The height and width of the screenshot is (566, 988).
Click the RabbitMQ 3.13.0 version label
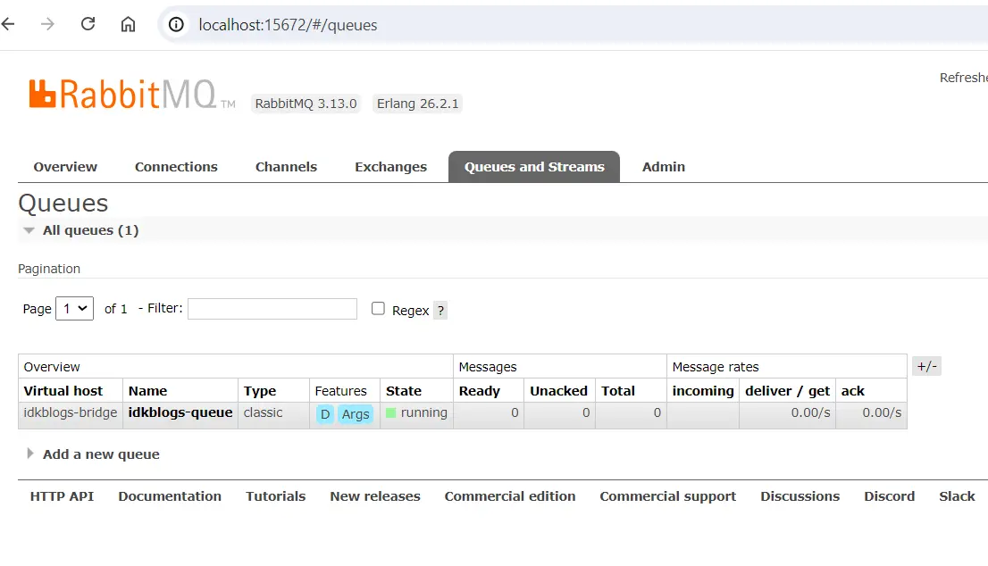point(306,104)
